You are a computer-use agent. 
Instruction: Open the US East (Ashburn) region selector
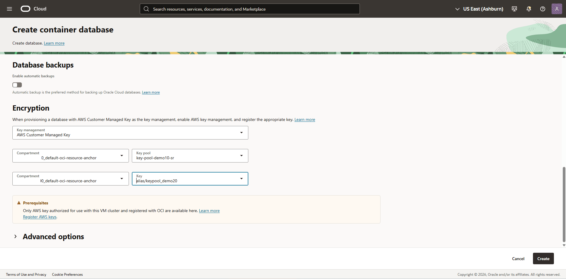pos(479,9)
